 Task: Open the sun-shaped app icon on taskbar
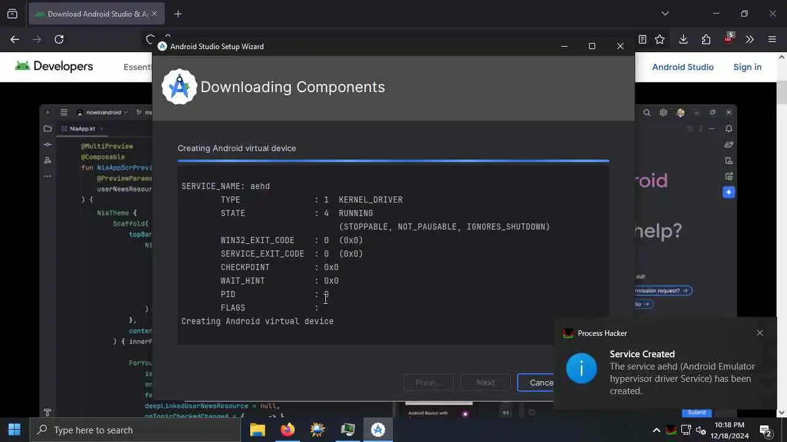point(317,430)
